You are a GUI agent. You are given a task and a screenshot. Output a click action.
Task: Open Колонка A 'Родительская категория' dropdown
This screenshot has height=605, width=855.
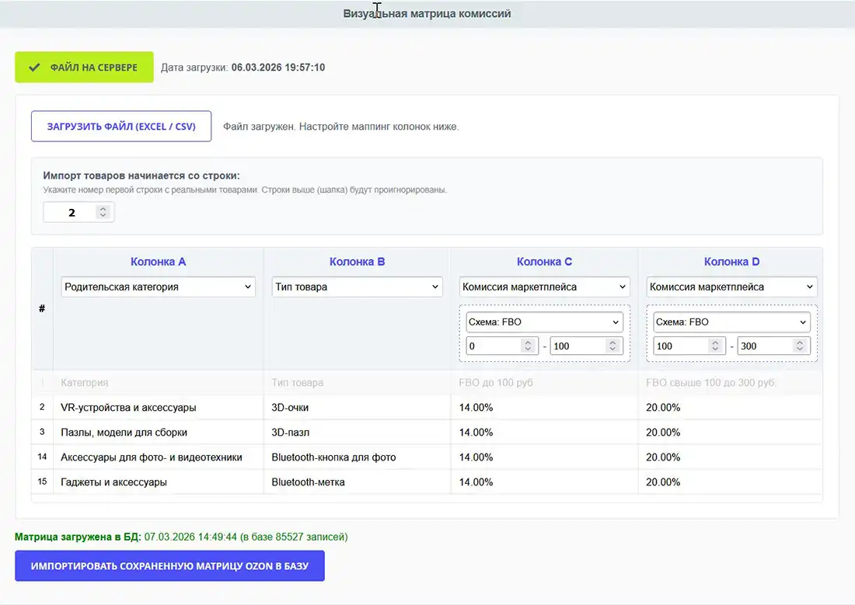coord(159,287)
